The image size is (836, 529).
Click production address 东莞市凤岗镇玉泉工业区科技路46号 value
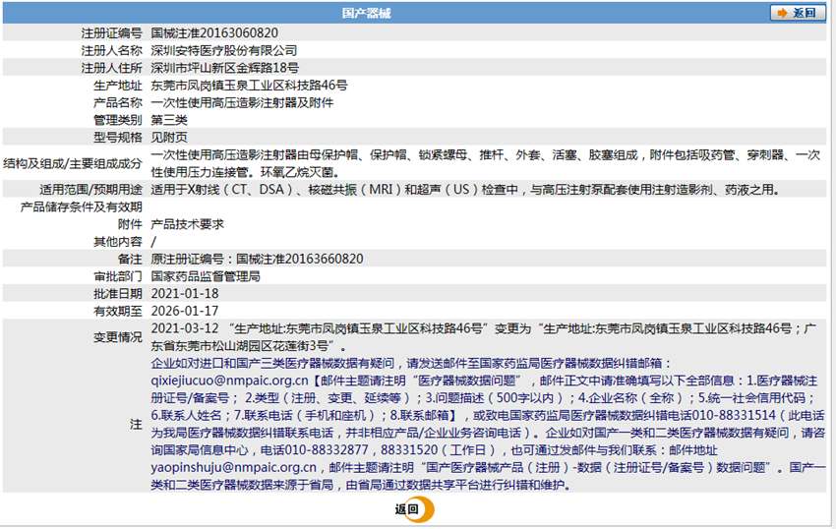click(249, 86)
